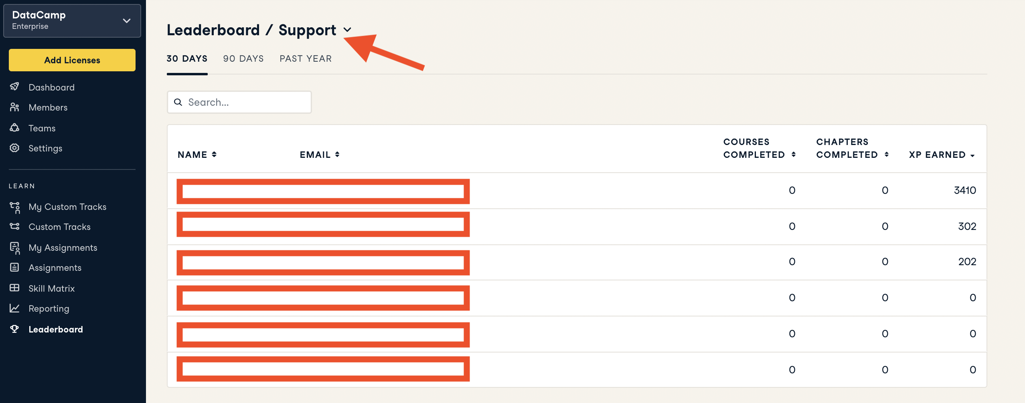Switch to the Past Year tab
Screen dimensions: 1025x403
click(x=306, y=58)
